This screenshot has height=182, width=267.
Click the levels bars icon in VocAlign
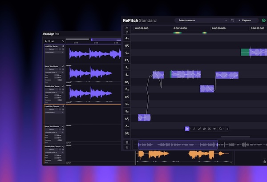[x=53, y=41]
